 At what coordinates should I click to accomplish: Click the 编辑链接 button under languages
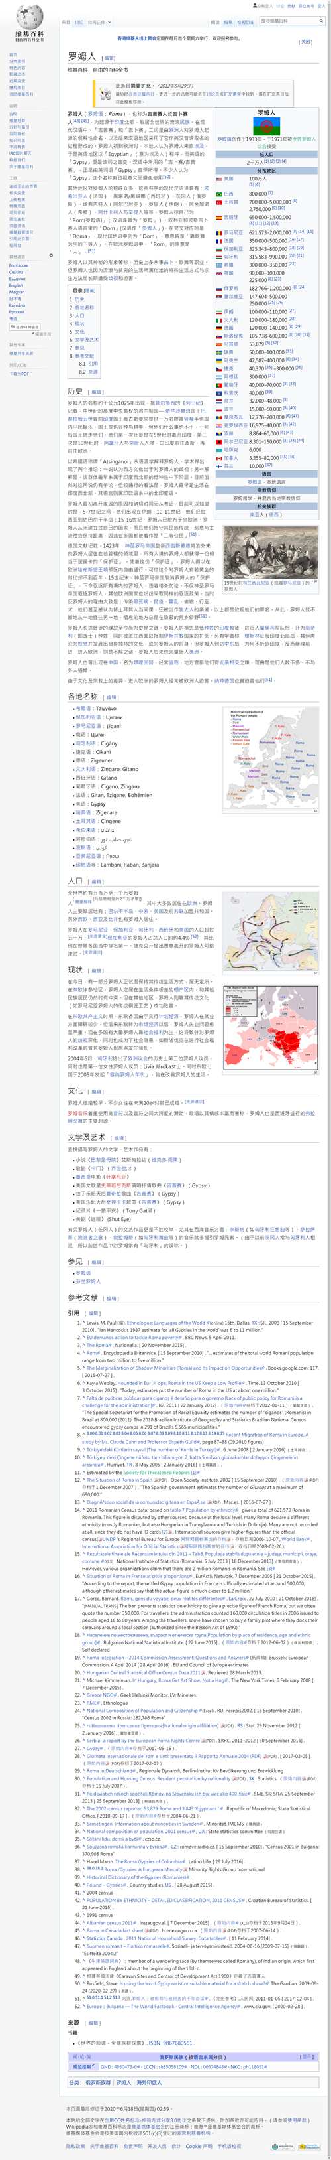42,334
